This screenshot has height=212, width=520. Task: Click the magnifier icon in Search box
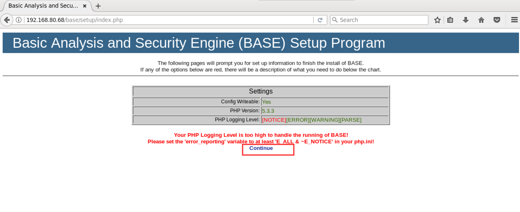(x=335, y=20)
